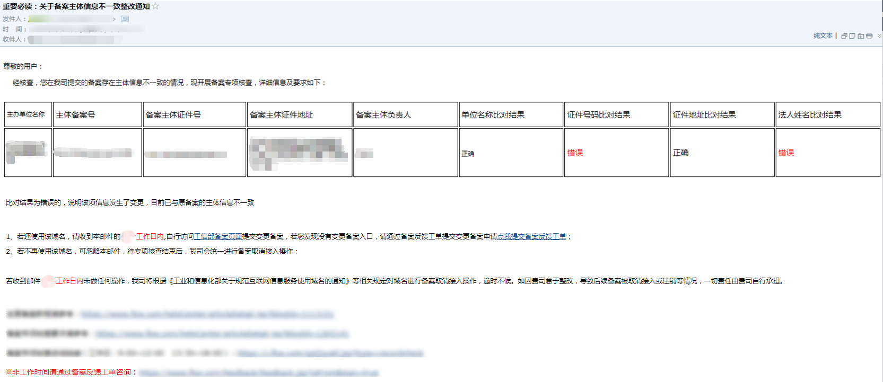Switch to 纯文本 plain text view
The height and width of the screenshot is (382, 883).
click(823, 36)
